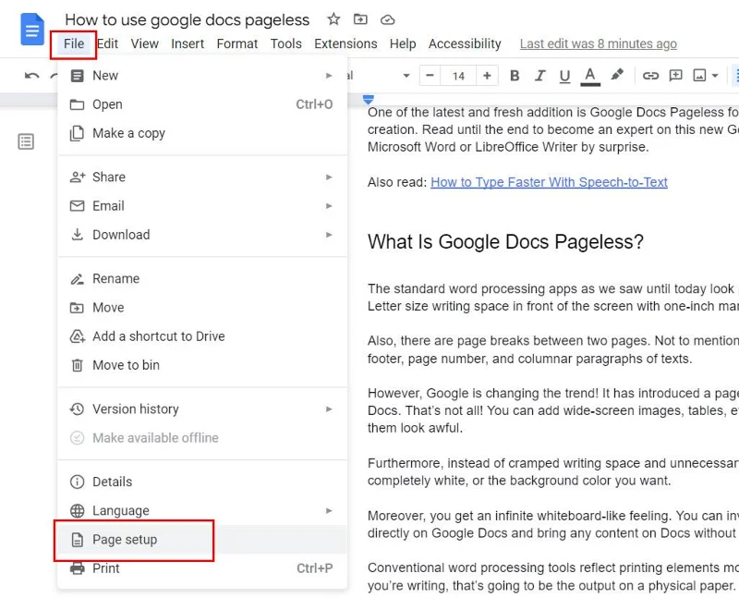
Task: Expand the New submenu
Action: pyautogui.click(x=201, y=76)
